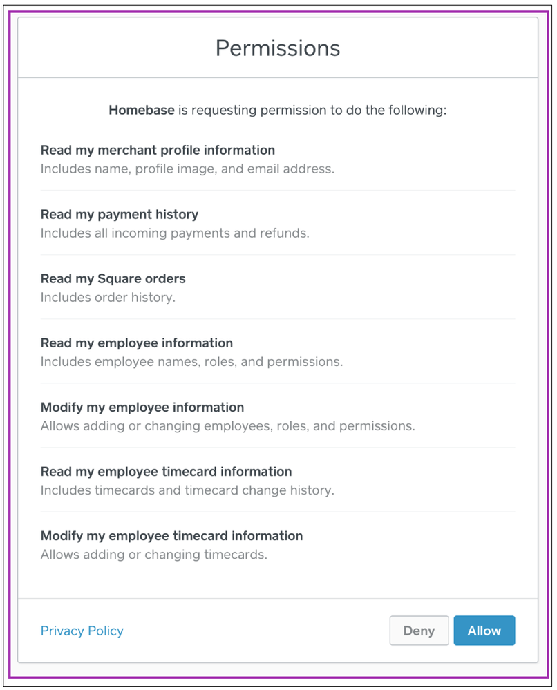The image size is (557, 690).
Task: Select 'Modify my employee information' permission
Action: point(142,407)
